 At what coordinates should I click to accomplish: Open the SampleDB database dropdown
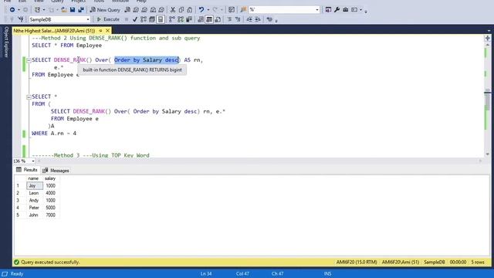(x=88, y=19)
